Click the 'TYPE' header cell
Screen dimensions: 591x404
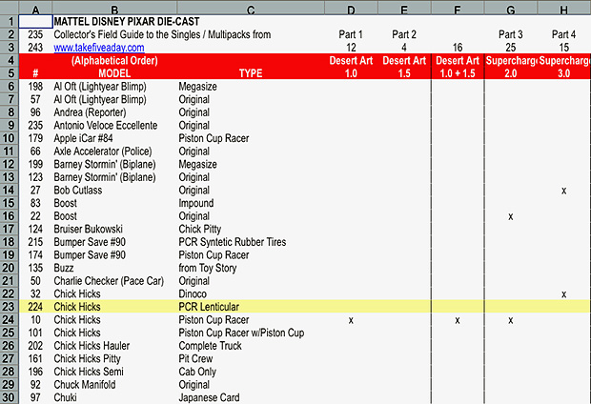click(x=251, y=73)
